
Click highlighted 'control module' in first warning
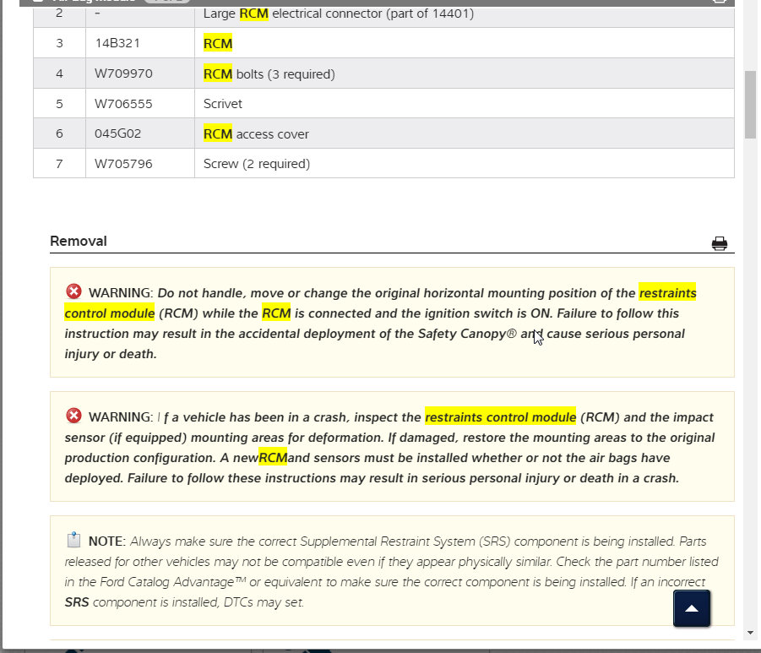point(110,313)
